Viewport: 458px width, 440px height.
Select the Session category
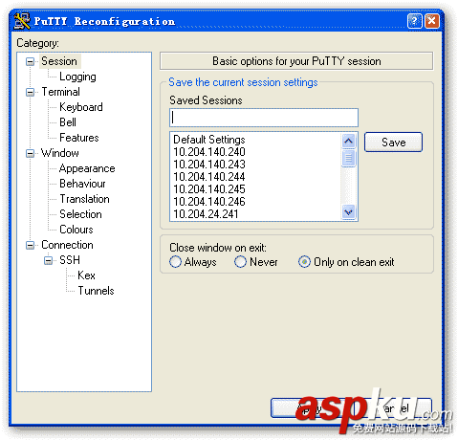pyautogui.click(x=59, y=61)
